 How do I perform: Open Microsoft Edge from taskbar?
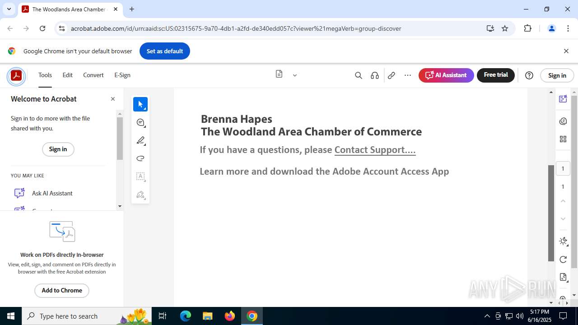[186, 316]
